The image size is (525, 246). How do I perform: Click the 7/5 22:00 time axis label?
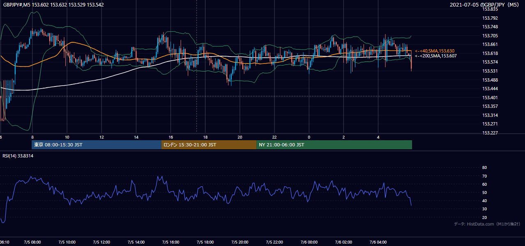[x=274, y=242]
